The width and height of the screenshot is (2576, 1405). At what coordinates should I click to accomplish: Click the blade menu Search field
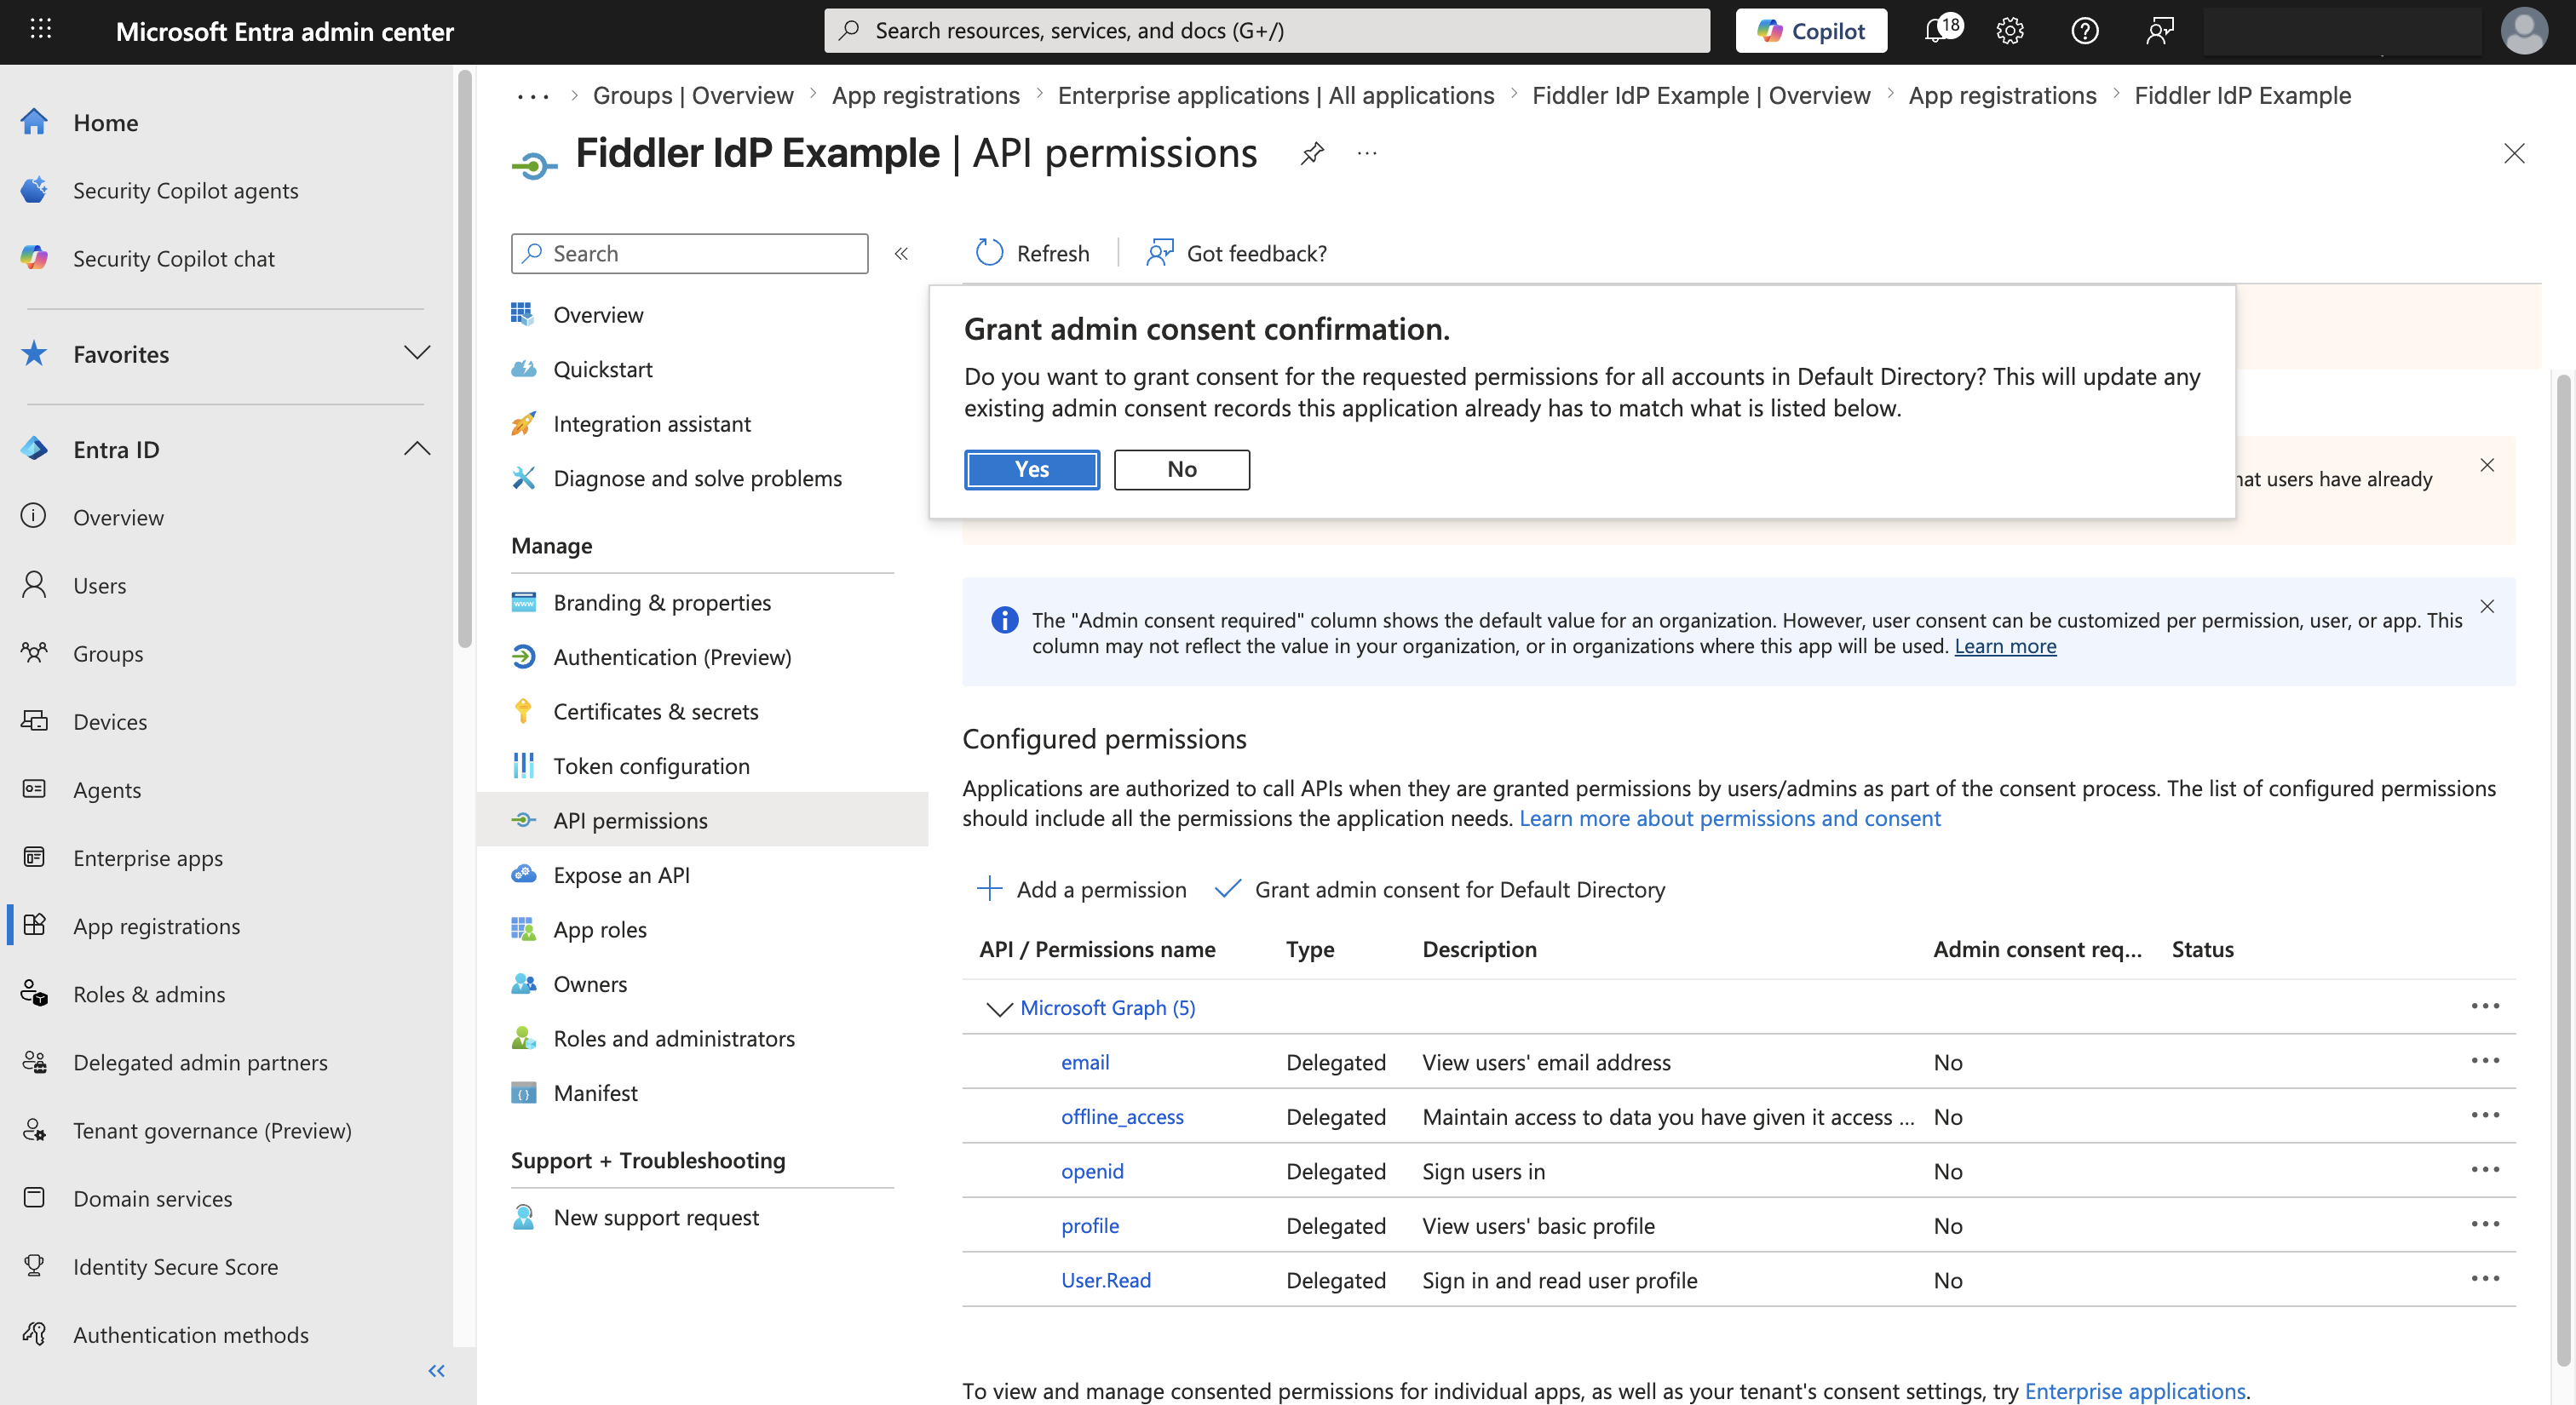[x=689, y=253]
